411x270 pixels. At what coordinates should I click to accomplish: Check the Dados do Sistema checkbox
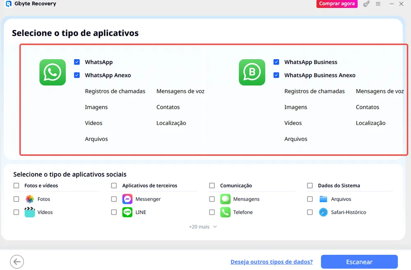pos(310,185)
